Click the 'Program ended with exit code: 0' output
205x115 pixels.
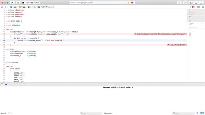coord(118,87)
